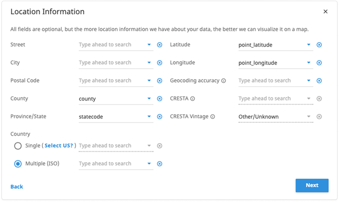Show CRESTA Vintage info tooltip

[x=213, y=116]
